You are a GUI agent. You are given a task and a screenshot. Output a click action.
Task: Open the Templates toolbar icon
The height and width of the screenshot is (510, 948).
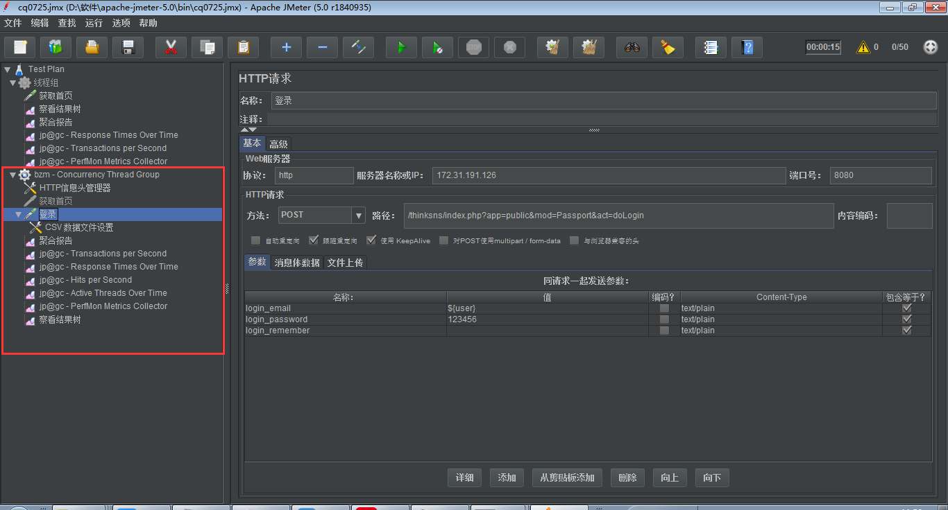pyautogui.click(x=56, y=47)
